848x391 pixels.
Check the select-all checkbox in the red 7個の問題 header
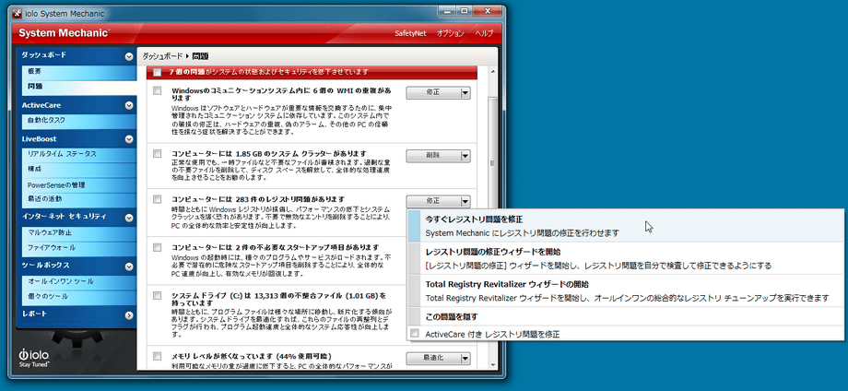pyautogui.click(x=157, y=73)
